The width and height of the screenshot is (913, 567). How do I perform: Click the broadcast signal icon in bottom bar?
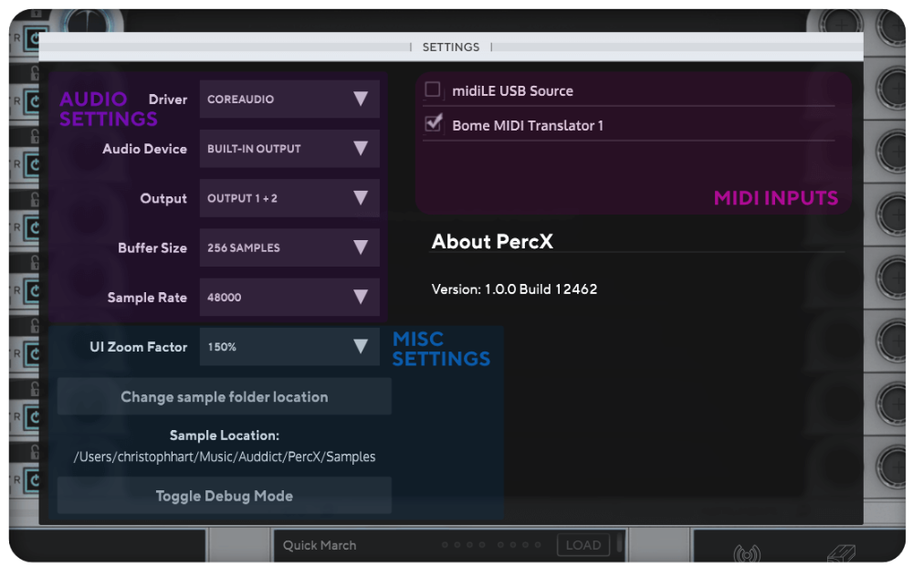point(747,553)
